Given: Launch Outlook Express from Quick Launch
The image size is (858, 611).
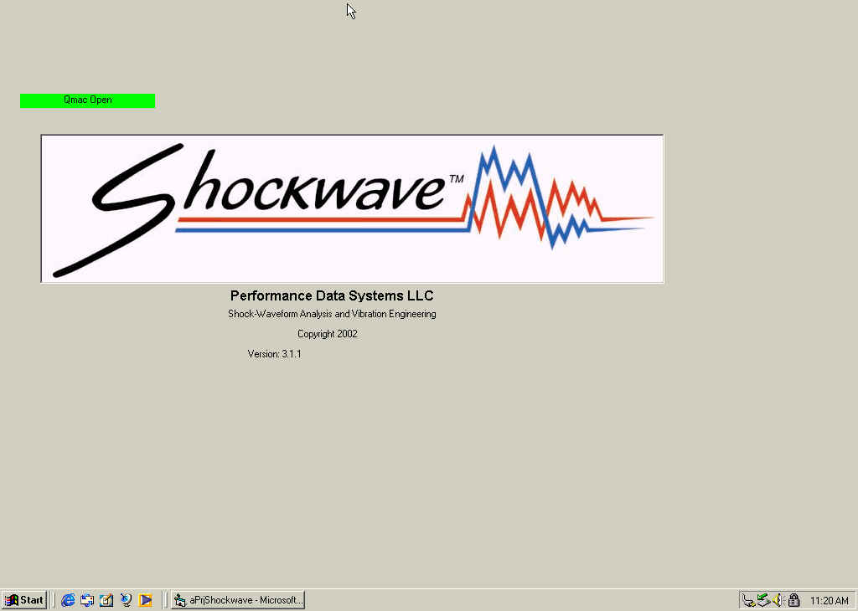Looking at the screenshot, I should click(x=87, y=600).
